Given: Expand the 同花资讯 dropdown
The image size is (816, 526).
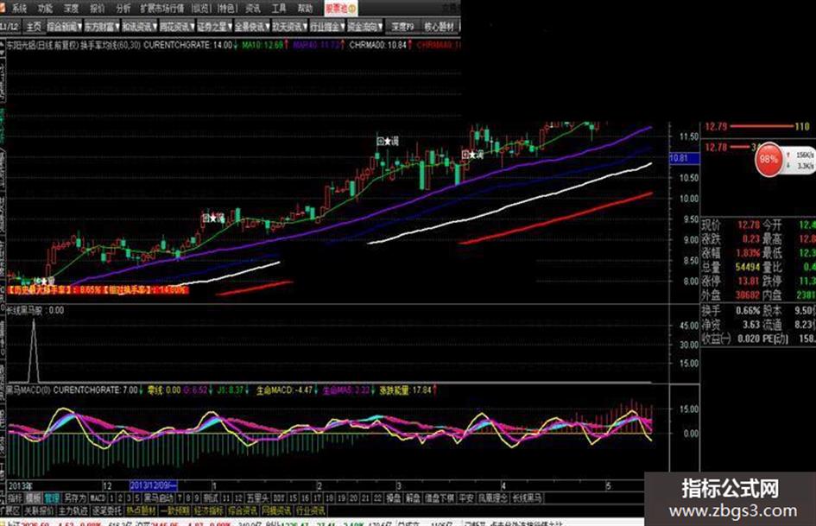Looking at the screenshot, I should tap(177, 26).
